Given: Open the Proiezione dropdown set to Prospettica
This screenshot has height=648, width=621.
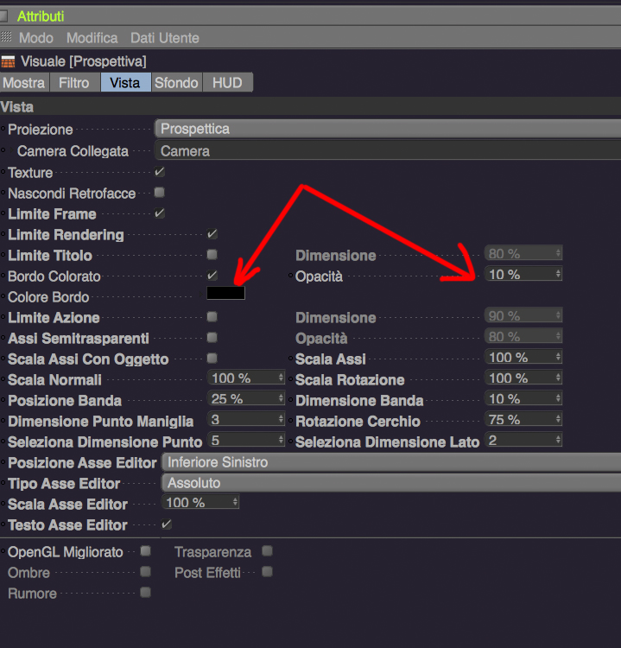Looking at the screenshot, I should [x=388, y=129].
